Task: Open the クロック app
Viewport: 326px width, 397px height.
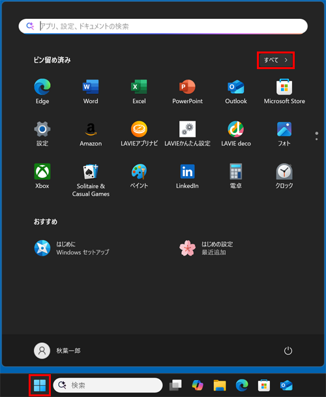Action: click(284, 176)
